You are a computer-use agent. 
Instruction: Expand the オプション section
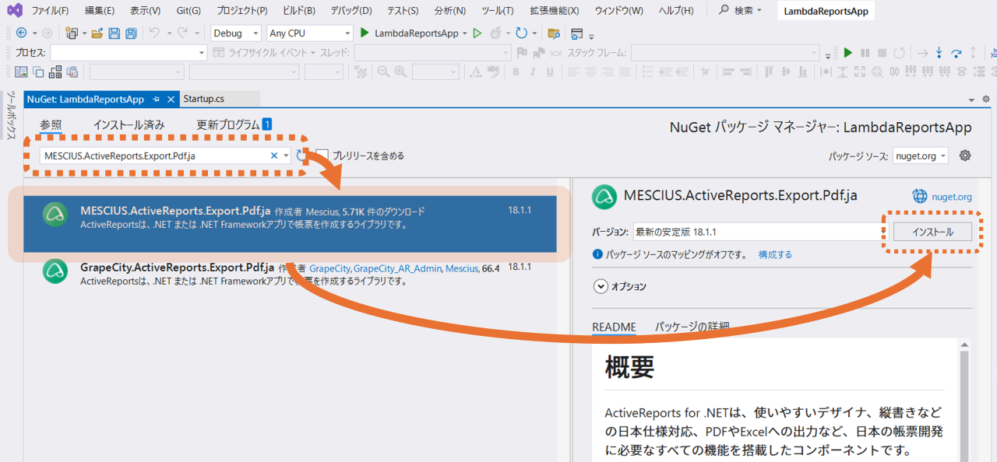pyautogui.click(x=601, y=286)
